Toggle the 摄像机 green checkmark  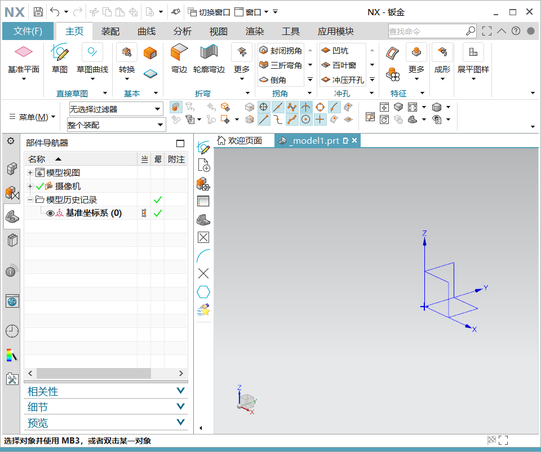[39, 186]
